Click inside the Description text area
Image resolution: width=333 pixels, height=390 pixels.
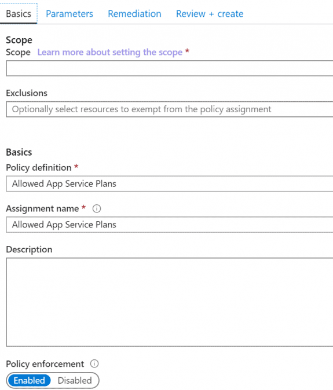click(x=170, y=302)
